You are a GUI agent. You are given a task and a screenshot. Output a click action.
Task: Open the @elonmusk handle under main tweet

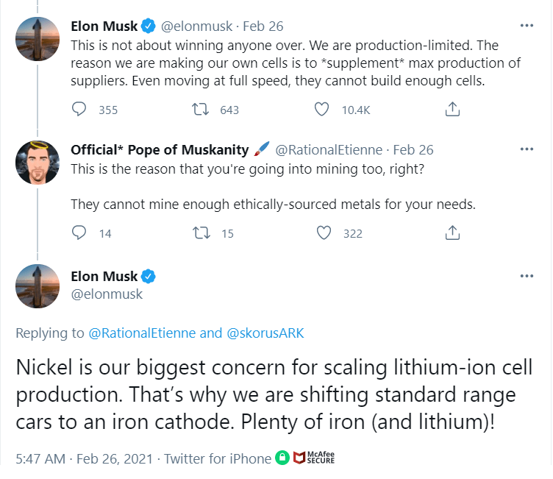click(107, 294)
